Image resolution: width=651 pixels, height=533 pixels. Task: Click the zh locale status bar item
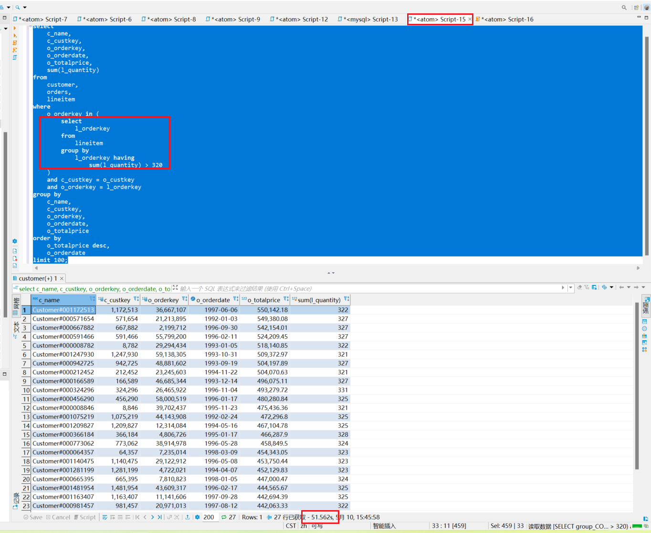pyautogui.click(x=304, y=526)
